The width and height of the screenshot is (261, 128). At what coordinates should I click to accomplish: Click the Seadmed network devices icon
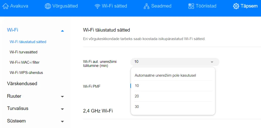click(x=147, y=6)
